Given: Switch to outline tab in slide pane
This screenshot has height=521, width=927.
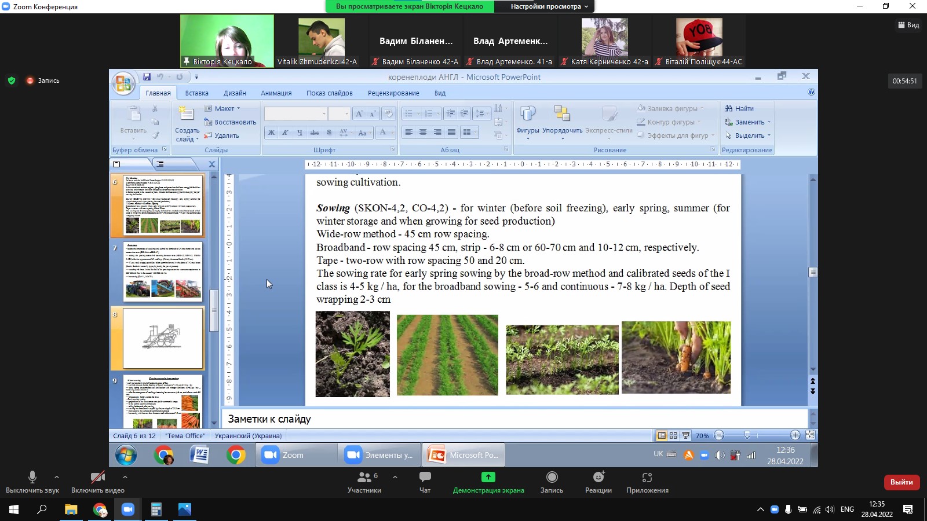Looking at the screenshot, I should pyautogui.click(x=160, y=164).
